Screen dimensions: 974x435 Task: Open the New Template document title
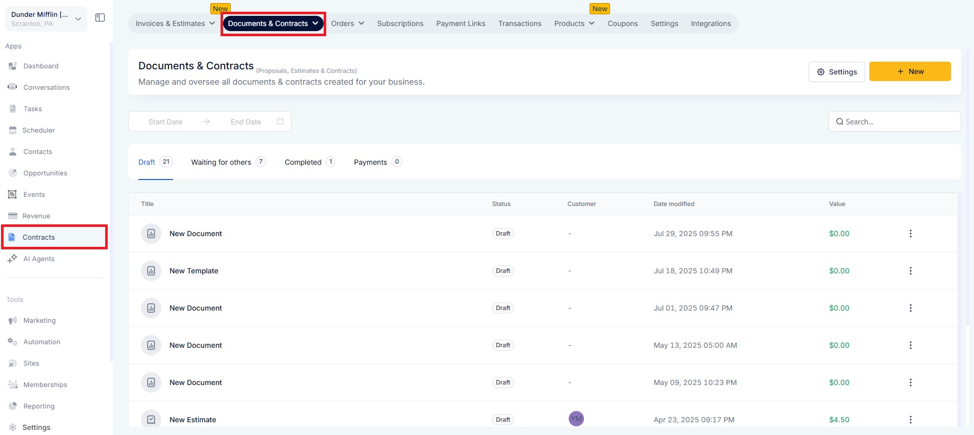[x=194, y=271]
